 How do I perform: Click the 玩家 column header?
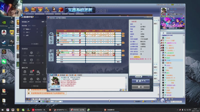point(65,31)
